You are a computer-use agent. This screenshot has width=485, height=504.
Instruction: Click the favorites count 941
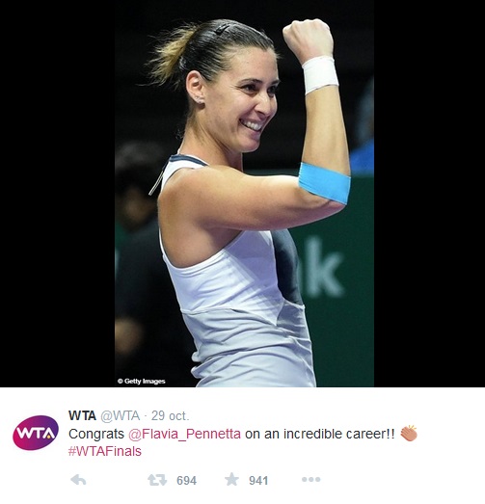(x=258, y=481)
